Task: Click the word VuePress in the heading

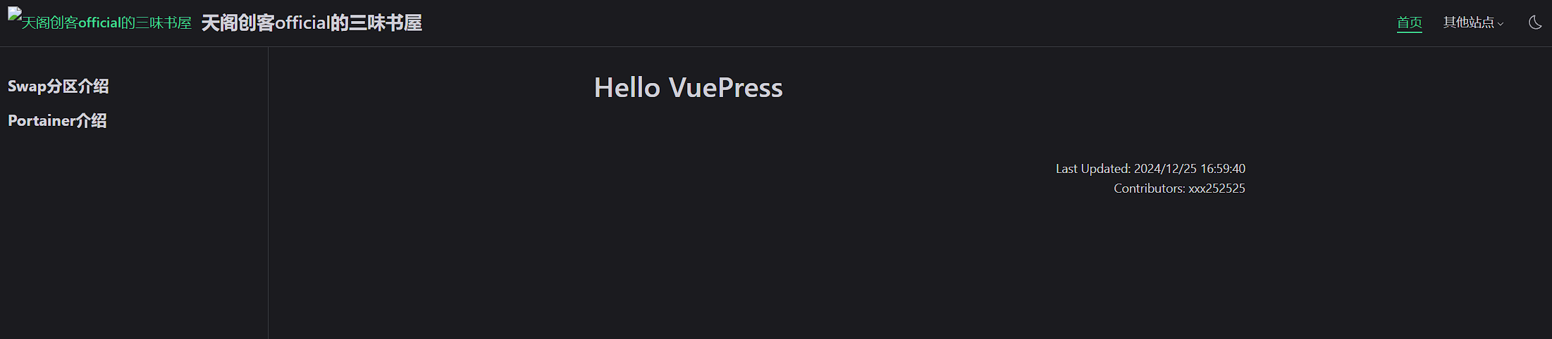Action: click(725, 88)
